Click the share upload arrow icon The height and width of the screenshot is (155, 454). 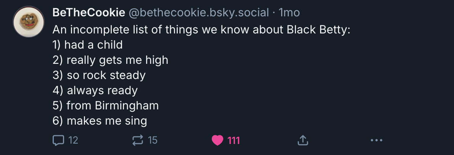click(x=303, y=141)
